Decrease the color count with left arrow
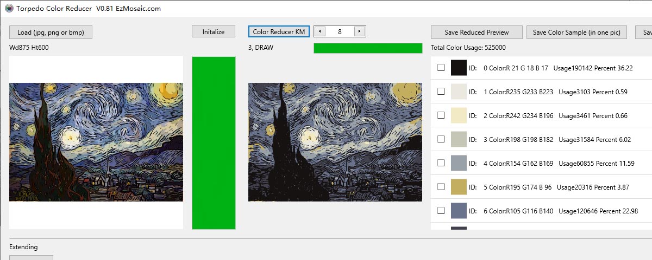The height and width of the screenshot is (260, 652). tap(319, 31)
